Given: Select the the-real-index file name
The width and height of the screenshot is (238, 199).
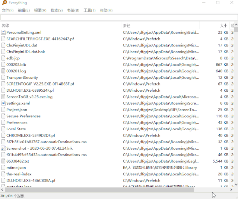Looking at the screenshot, I should [19, 174].
